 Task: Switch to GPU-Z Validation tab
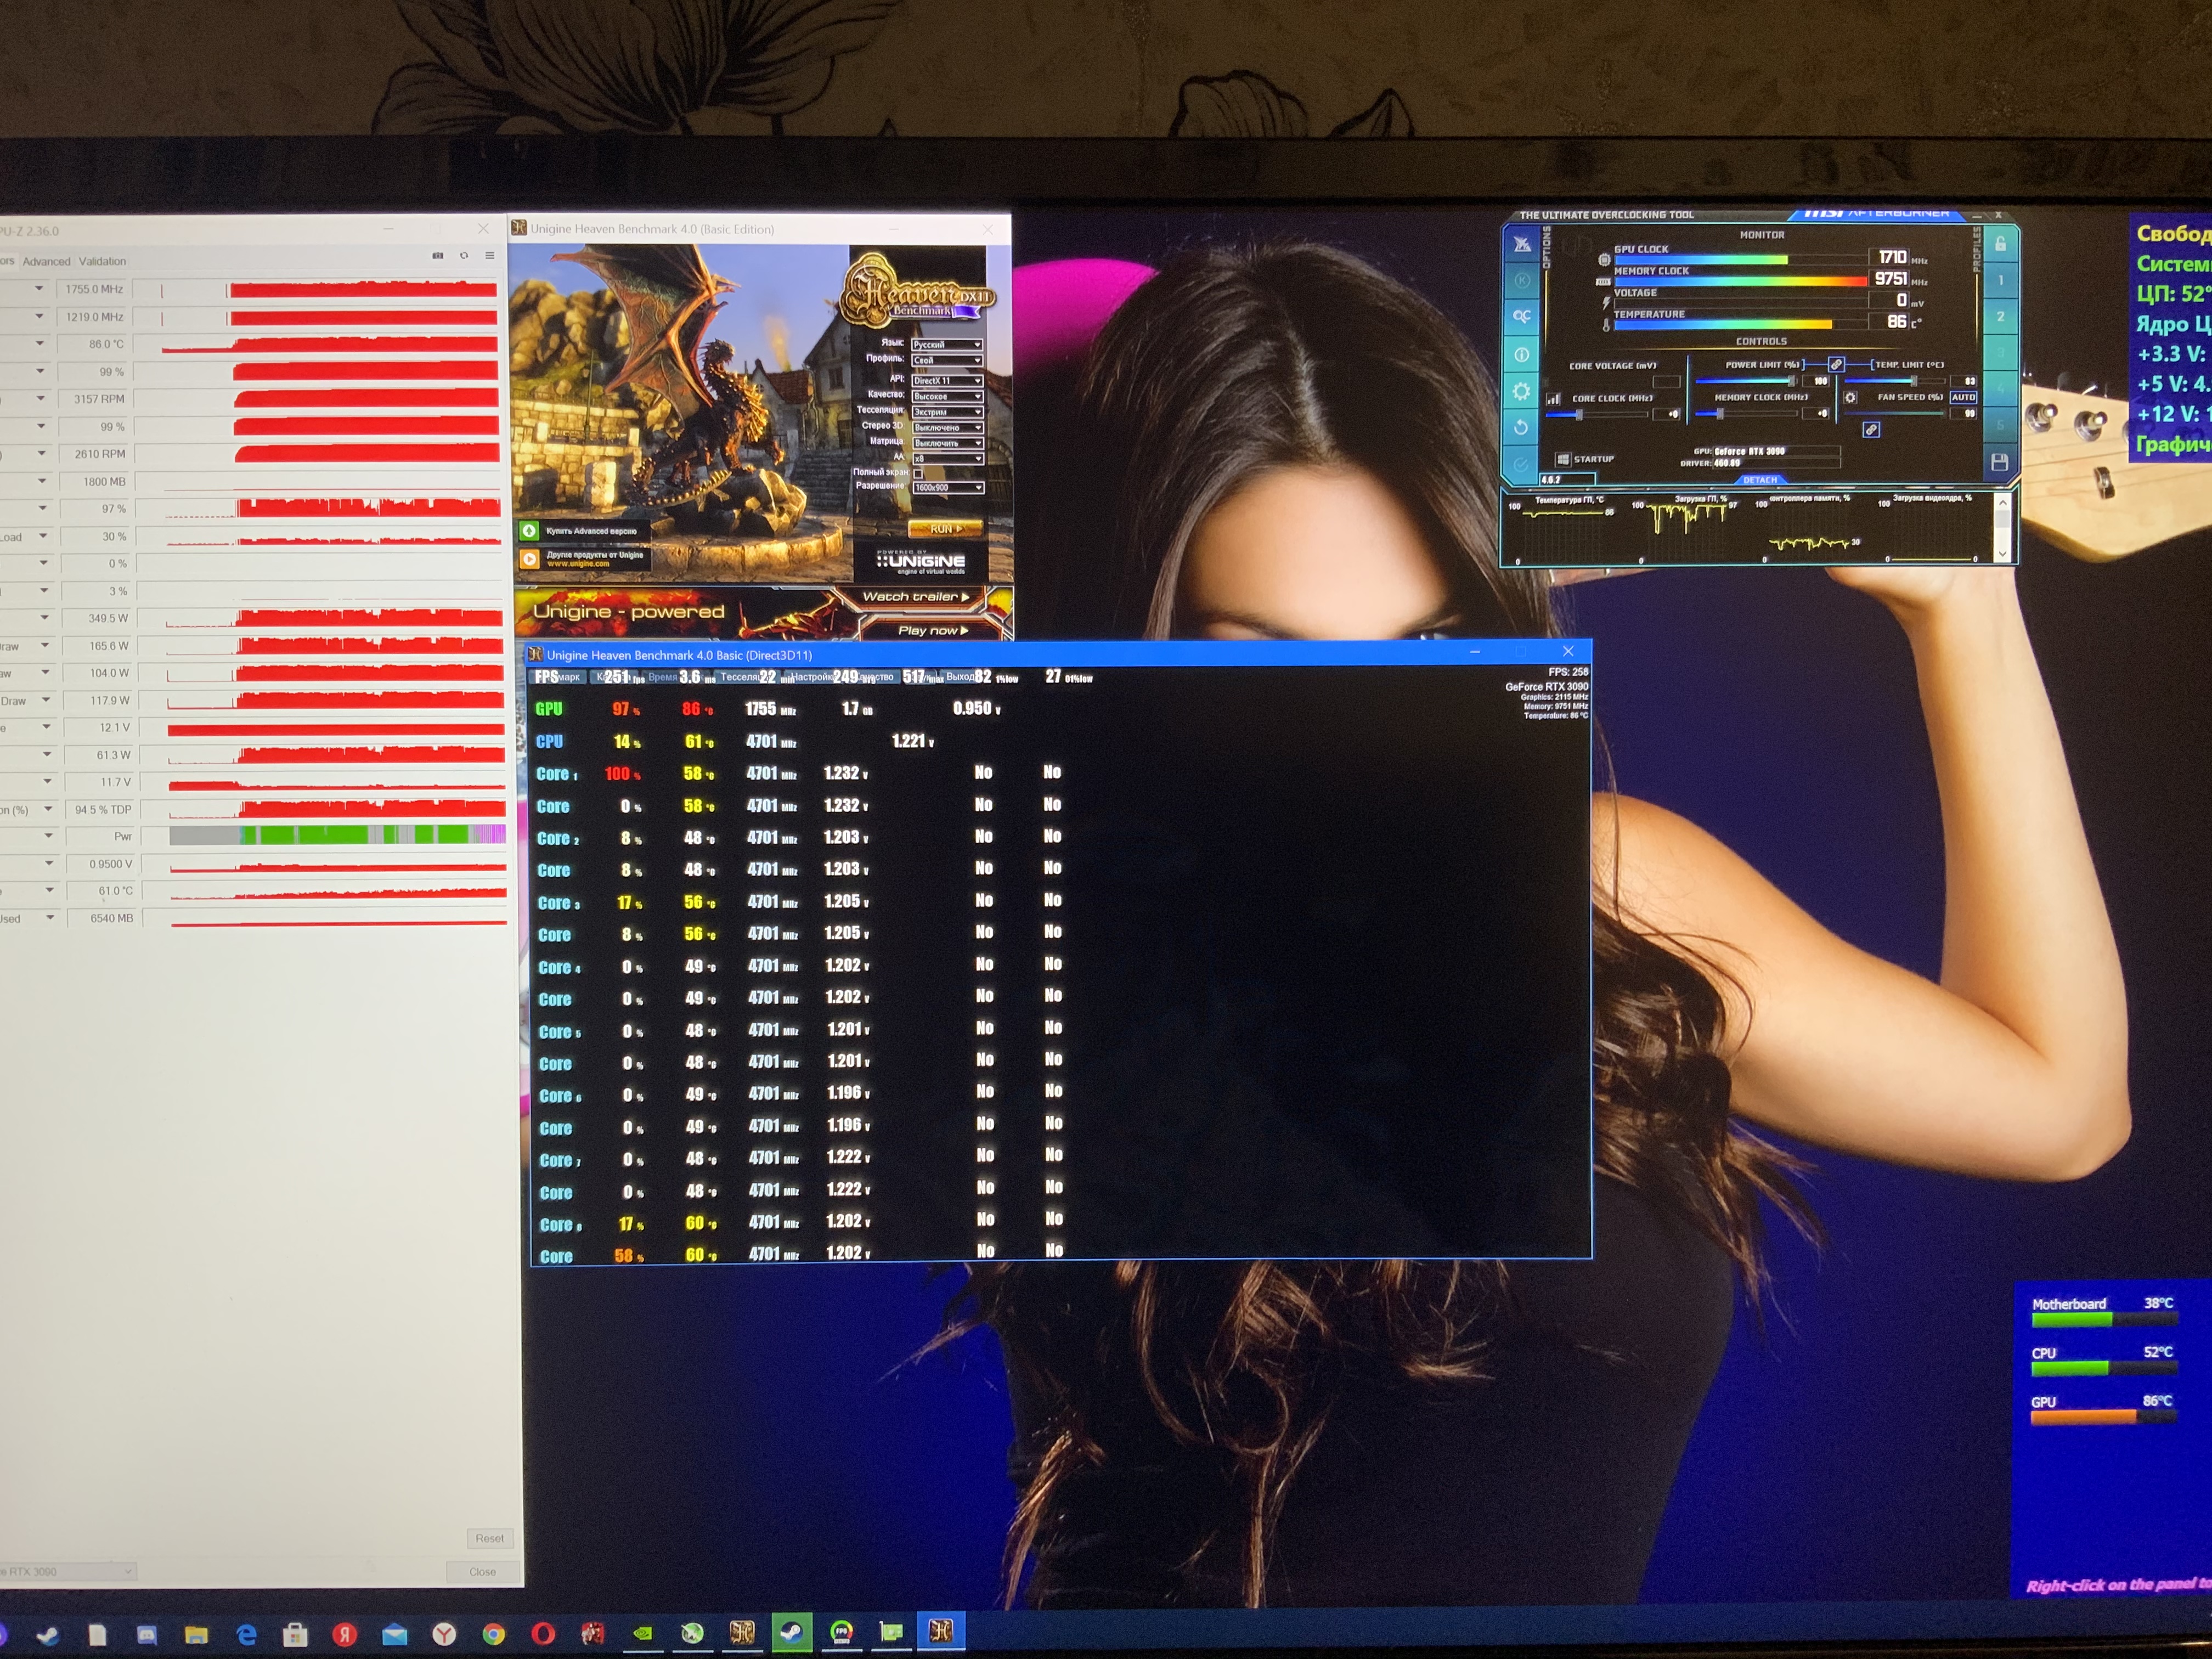(x=102, y=261)
